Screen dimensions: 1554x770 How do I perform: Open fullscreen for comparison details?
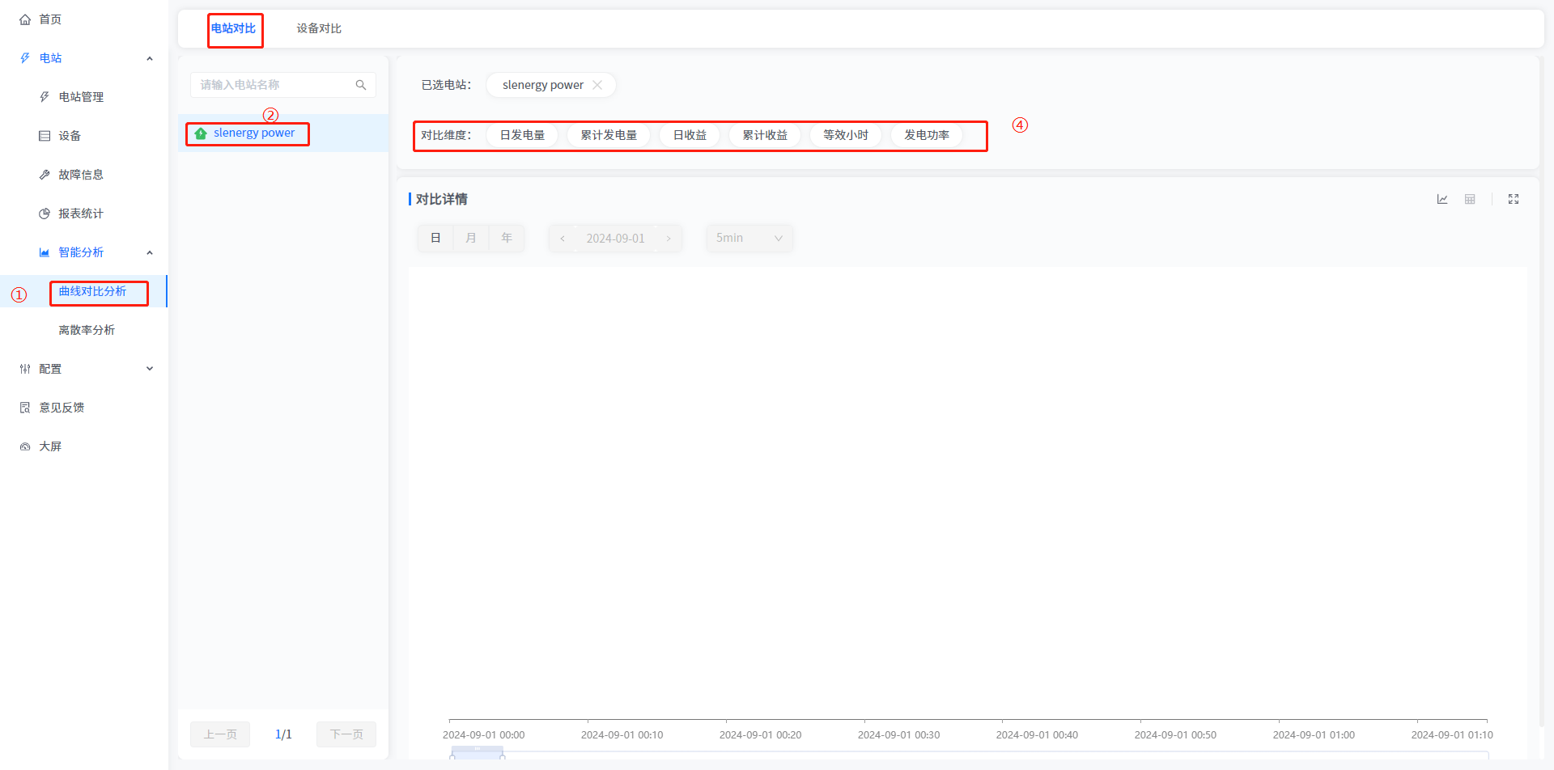click(x=1513, y=199)
